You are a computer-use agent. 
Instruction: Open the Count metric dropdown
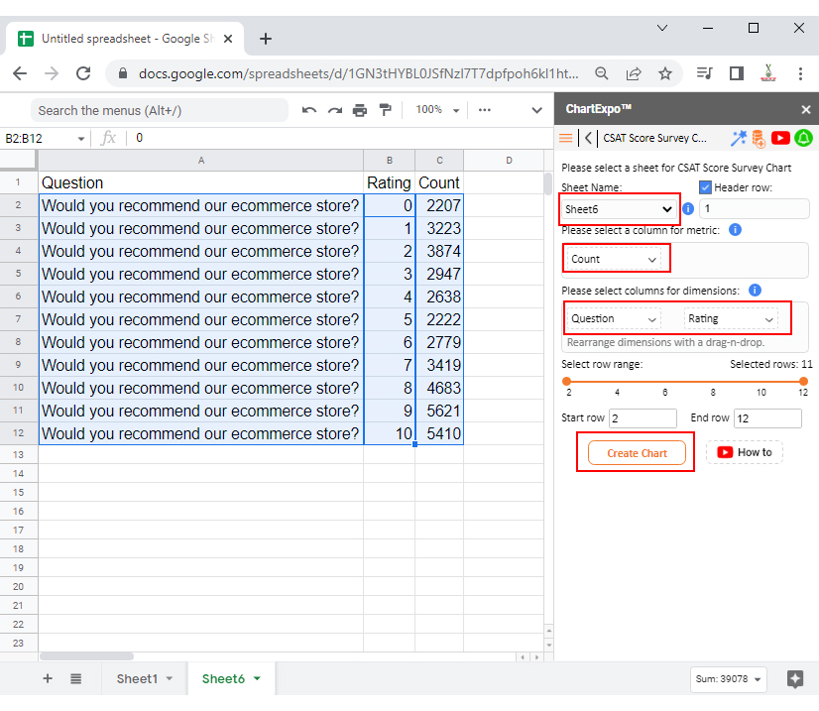tap(614, 259)
